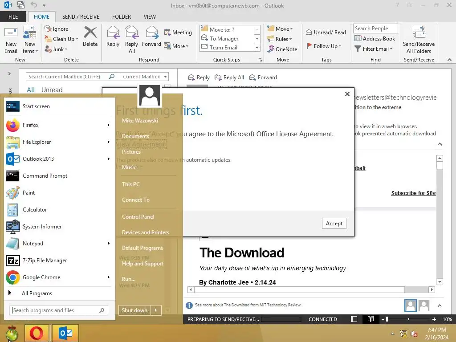Click the Shut down button
Image resolution: width=456 pixels, height=342 pixels.
pyautogui.click(x=134, y=310)
